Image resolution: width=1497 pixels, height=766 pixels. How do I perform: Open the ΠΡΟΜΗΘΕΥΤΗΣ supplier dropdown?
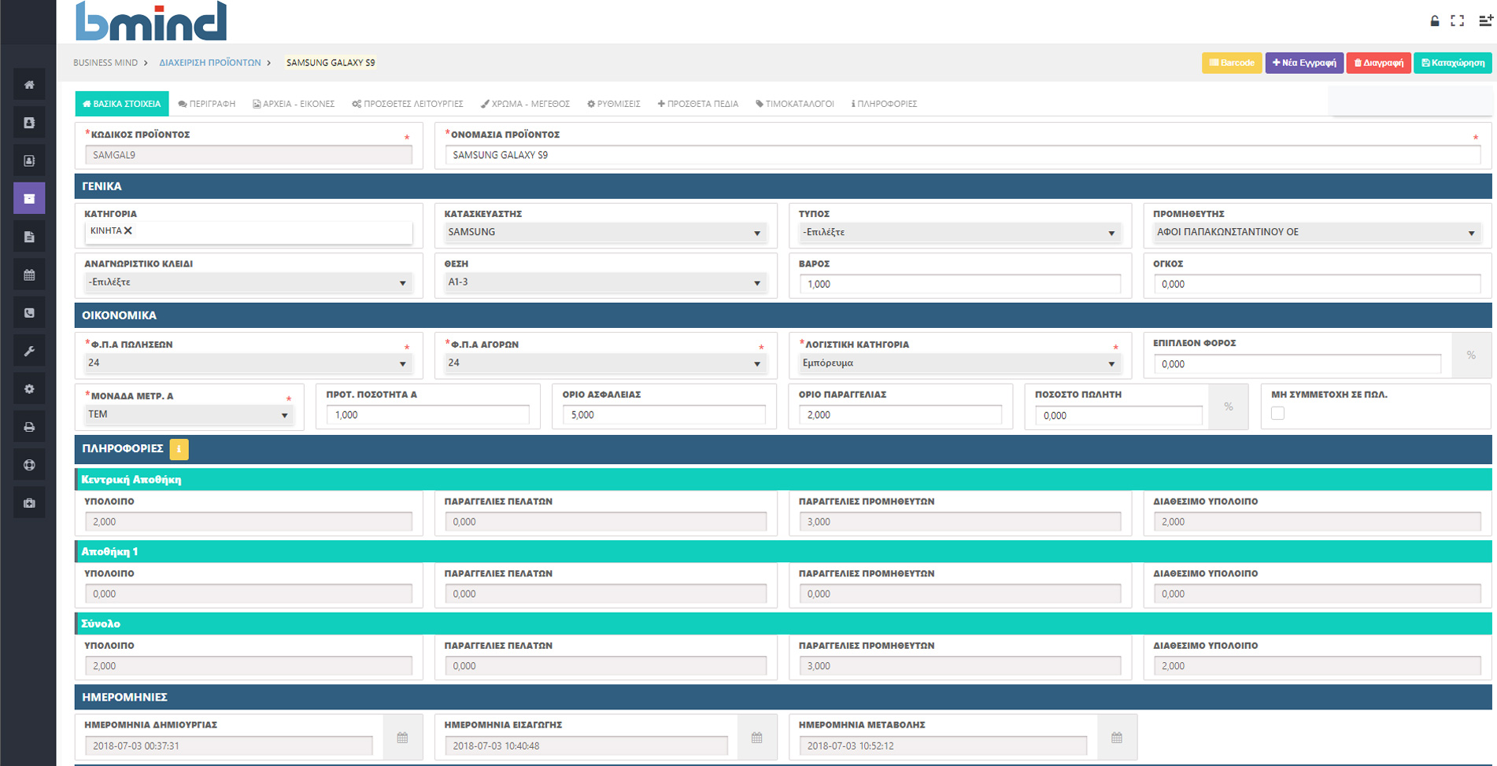[x=1316, y=232]
